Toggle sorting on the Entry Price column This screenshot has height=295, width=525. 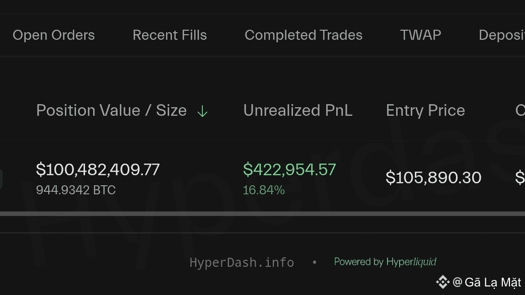(x=425, y=110)
